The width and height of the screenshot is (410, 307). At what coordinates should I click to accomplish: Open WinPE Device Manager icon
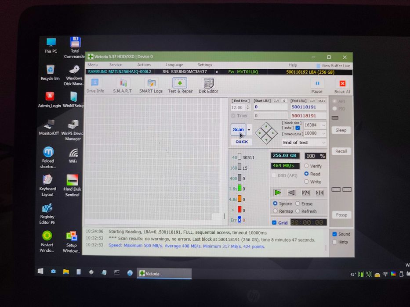[73, 130]
